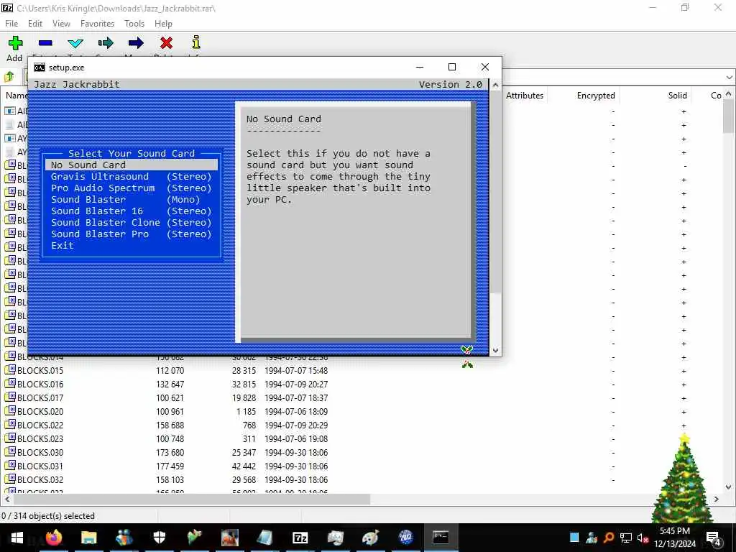Open File Explorer from the taskbar

coord(88,538)
